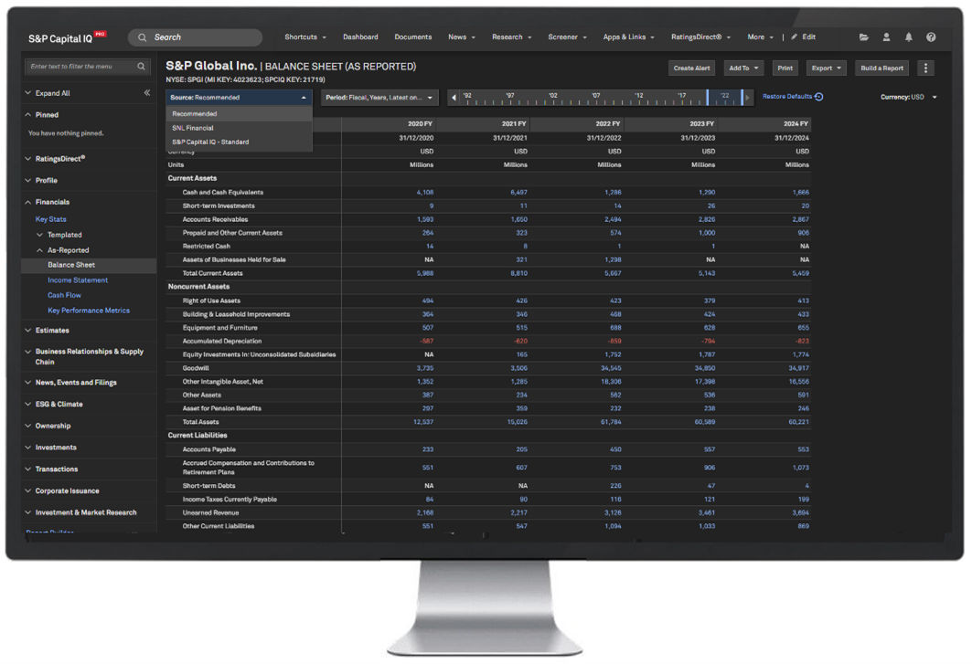Click the sidebar menu filter text field
The height and width of the screenshot is (664, 972).
tap(80, 67)
